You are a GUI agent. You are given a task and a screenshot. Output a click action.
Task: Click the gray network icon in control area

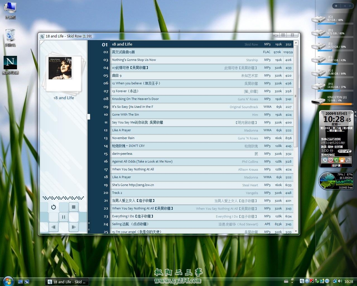[348, 160]
